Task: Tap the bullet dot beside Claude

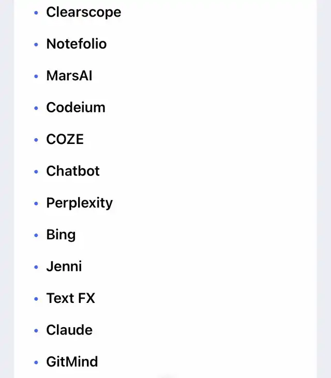Action: (x=36, y=331)
